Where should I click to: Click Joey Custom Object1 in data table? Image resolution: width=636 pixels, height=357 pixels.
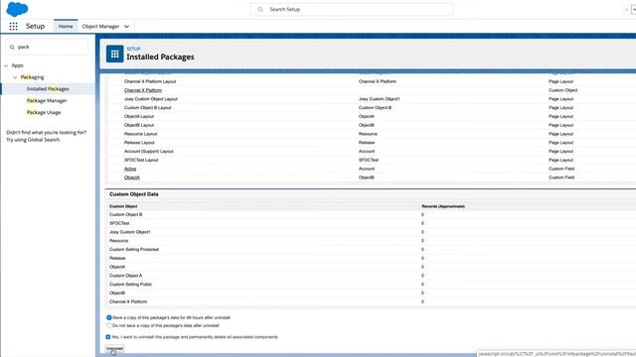click(130, 232)
